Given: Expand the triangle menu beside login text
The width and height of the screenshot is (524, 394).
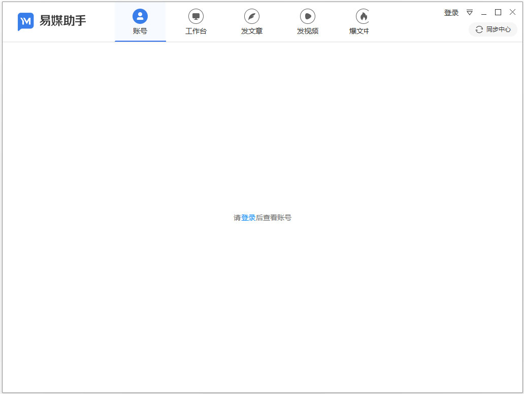Looking at the screenshot, I should pyautogui.click(x=469, y=12).
